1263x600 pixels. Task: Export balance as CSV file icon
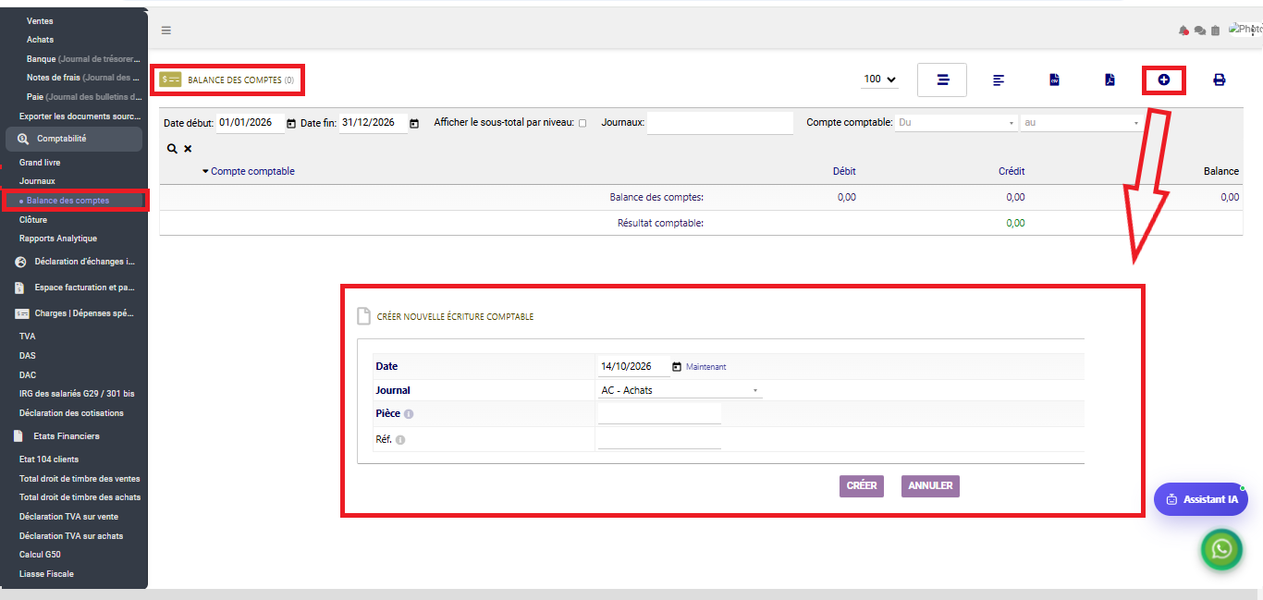(1053, 80)
